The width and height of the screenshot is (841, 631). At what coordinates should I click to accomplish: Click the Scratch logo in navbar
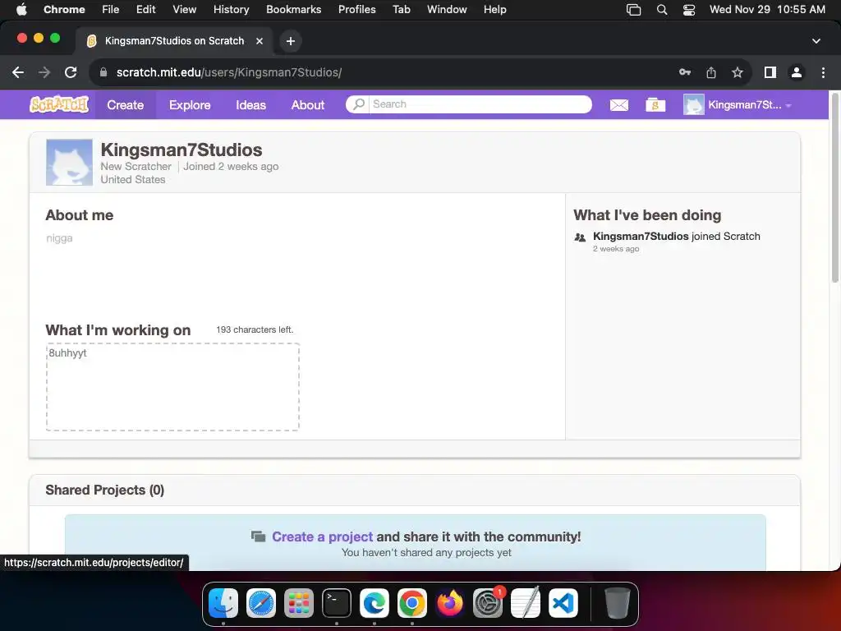point(59,104)
